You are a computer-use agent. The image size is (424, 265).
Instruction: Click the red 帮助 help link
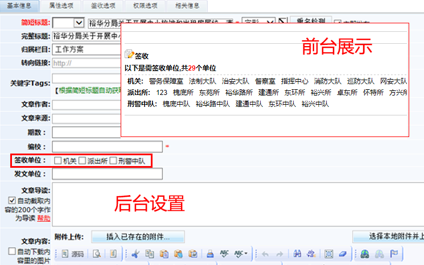(44, 218)
